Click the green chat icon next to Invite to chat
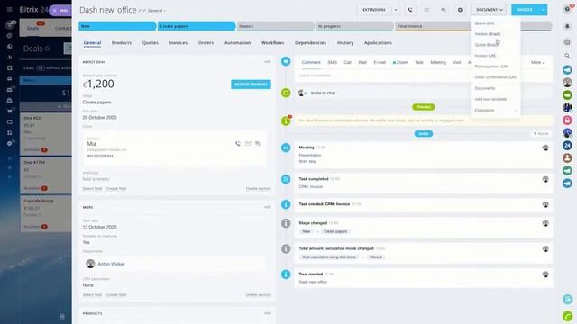Image resolution: width=577 pixels, height=324 pixels. (286, 93)
